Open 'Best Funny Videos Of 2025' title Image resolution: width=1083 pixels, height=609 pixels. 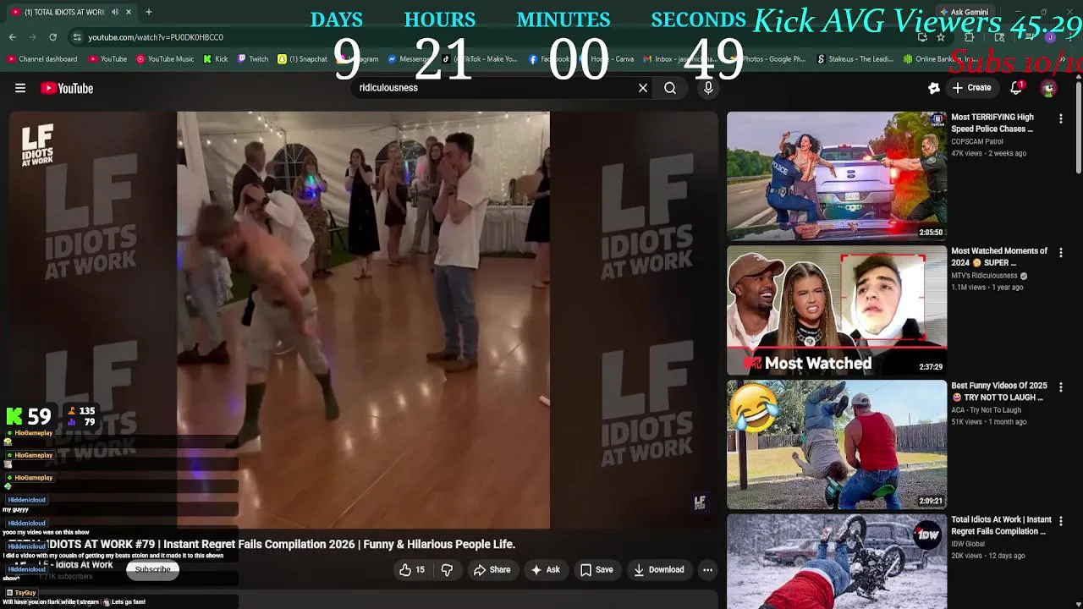coord(999,392)
